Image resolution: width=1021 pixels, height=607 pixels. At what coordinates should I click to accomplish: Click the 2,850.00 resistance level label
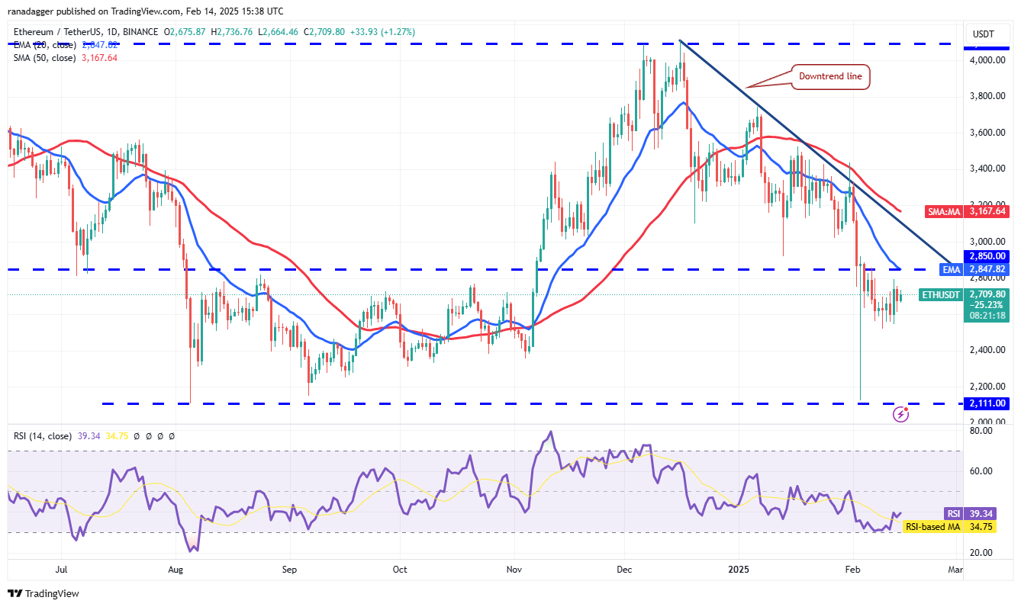coord(987,256)
